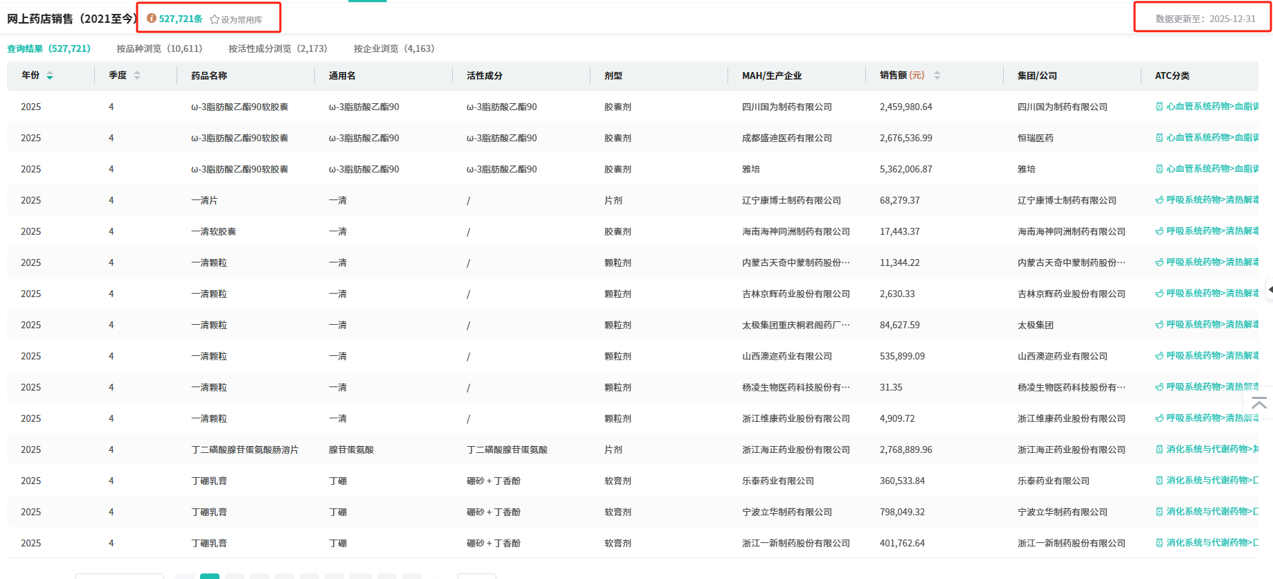Switch to the 按活性成分浏览 tab

coord(278,48)
